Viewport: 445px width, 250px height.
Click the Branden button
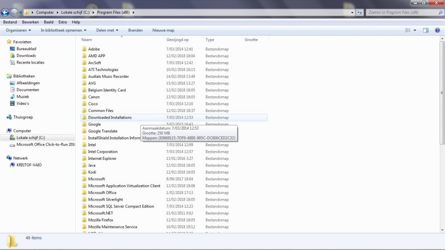135,30
